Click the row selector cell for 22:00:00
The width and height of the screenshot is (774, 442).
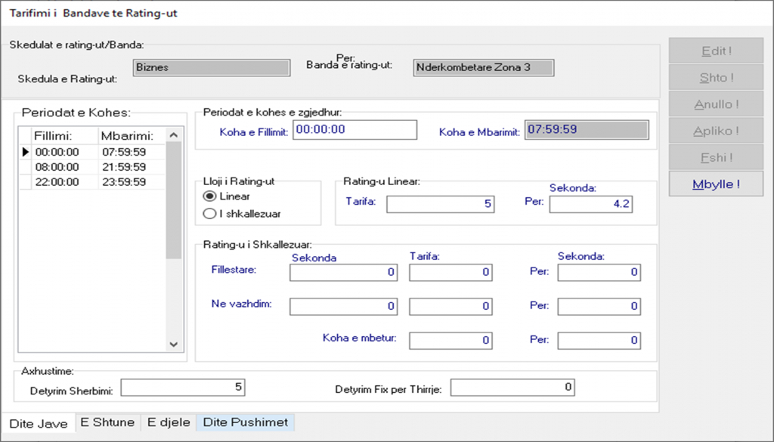click(x=26, y=182)
